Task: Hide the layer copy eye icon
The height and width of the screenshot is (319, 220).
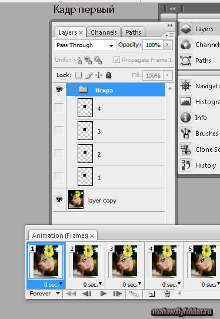Action: pos(59,200)
